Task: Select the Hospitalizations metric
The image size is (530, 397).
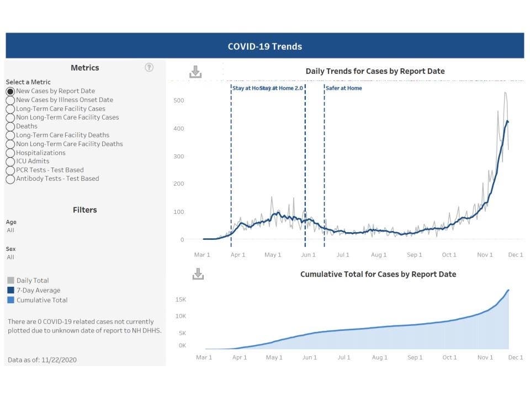Action: (x=10, y=153)
